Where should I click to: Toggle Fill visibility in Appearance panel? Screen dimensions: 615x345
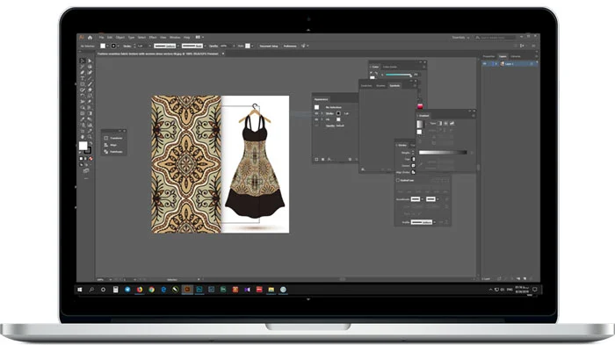coord(316,119)
